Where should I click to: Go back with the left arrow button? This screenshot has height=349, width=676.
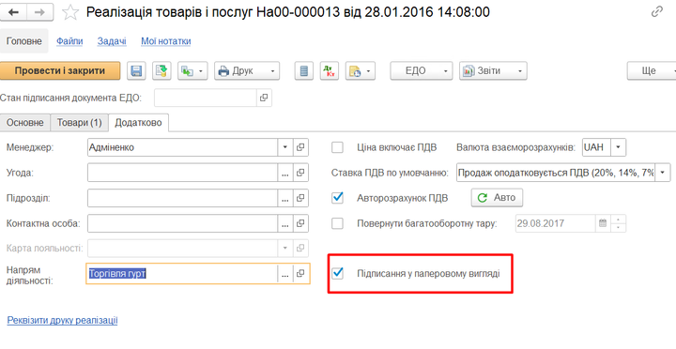[x=13, y=12]
